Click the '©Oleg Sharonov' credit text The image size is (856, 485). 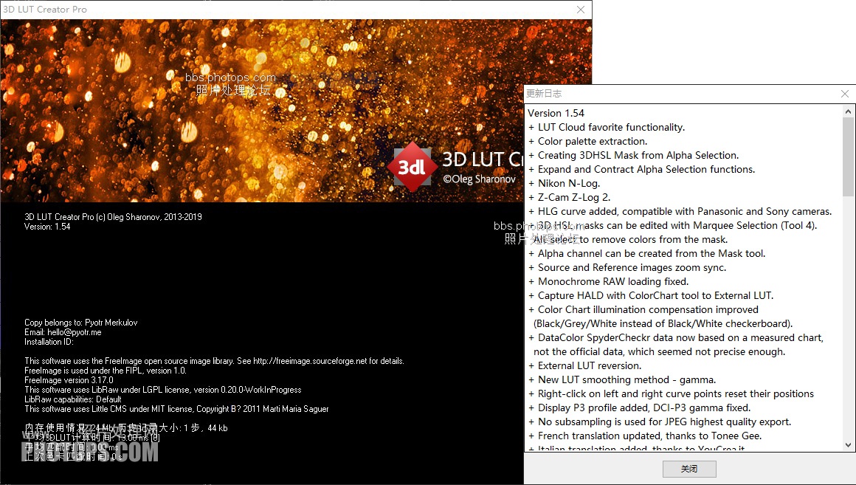479,179
